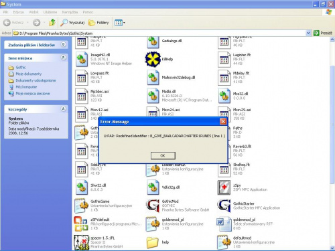
Task: Select the KillHelp application icon
Action: 153,59
